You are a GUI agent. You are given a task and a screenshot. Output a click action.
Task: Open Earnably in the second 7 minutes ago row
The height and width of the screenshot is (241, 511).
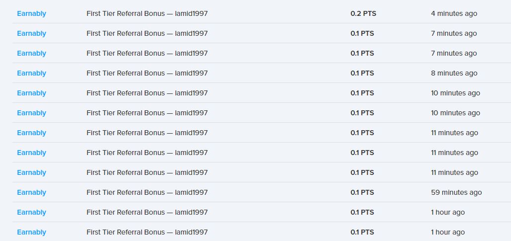31,53
